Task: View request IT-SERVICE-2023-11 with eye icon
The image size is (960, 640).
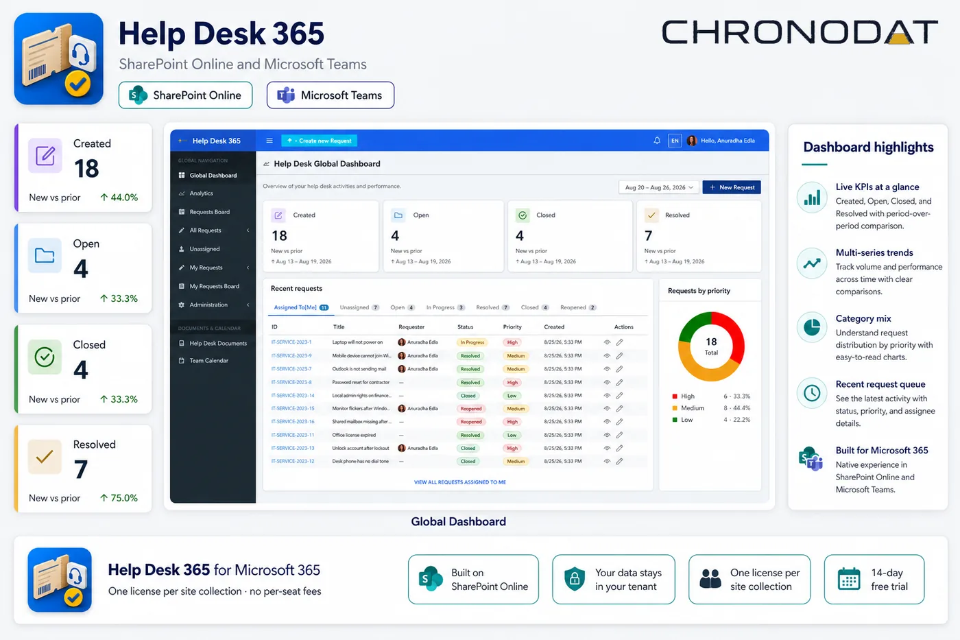Action: (x=607, y=435)
